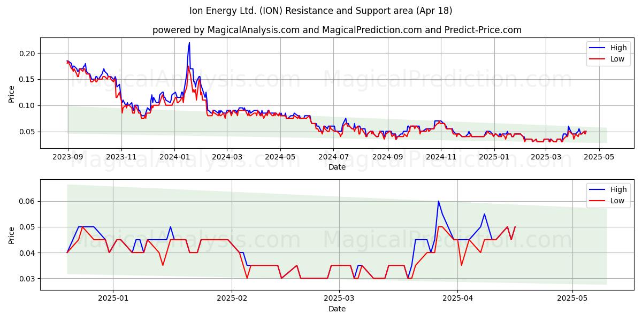Click the '0.03' price tick in bottom chart

coord(28,279)
